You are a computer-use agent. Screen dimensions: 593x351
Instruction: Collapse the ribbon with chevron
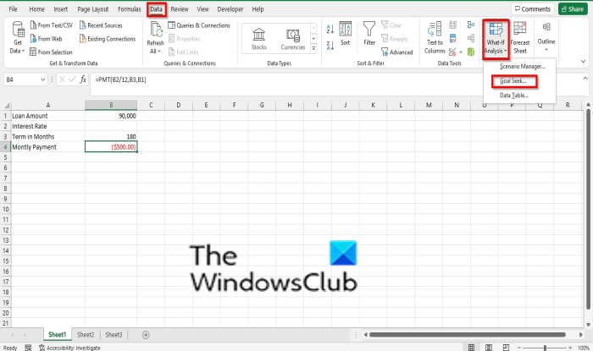(583, 61)
